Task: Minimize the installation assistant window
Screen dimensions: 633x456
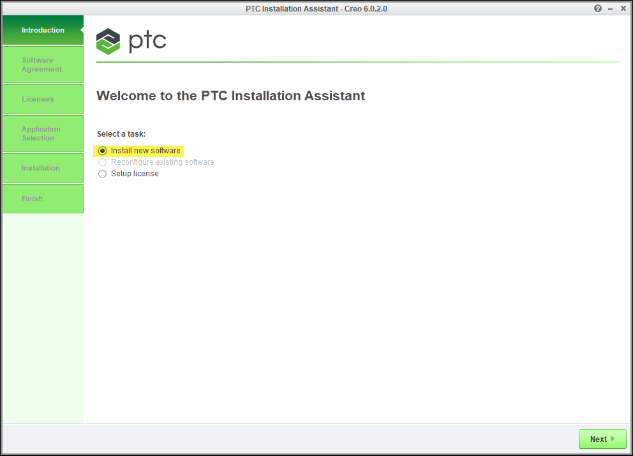Action: [x=611, y=8]
